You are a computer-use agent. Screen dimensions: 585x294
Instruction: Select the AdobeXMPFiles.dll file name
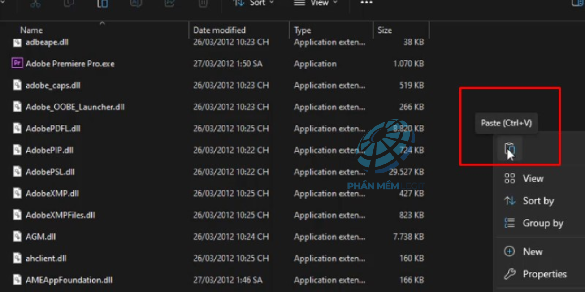(x=61, y=215)
